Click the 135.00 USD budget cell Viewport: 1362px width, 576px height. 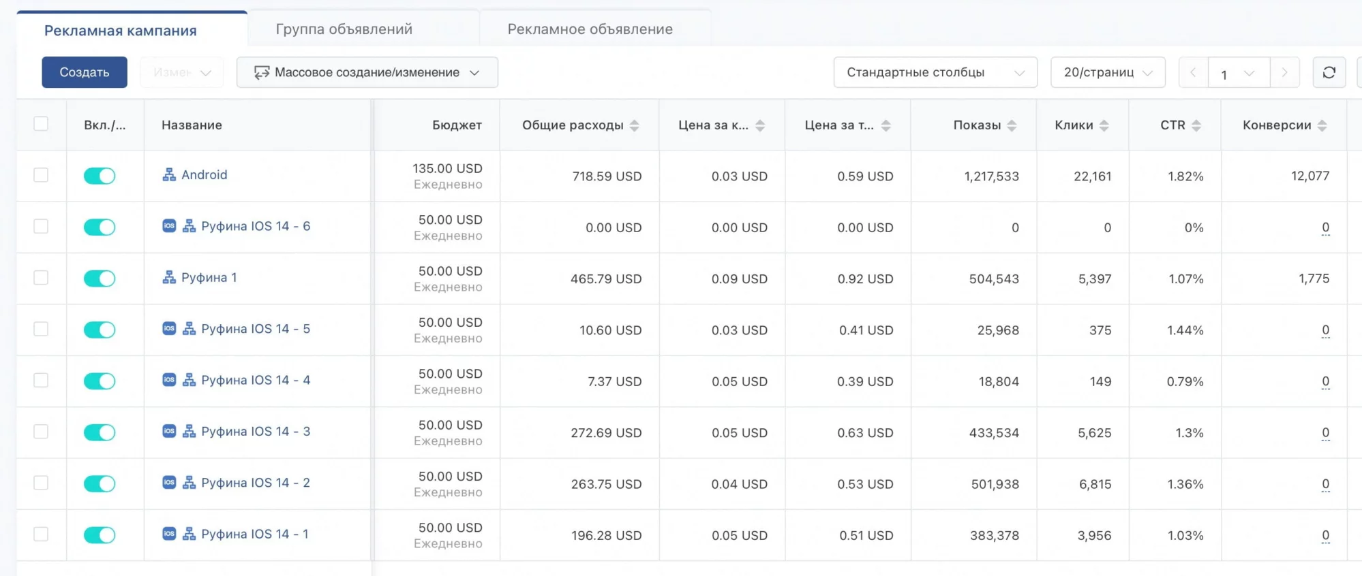[447, 168]
